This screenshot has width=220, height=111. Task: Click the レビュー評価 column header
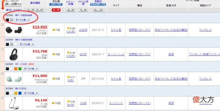tap(71, 3)
